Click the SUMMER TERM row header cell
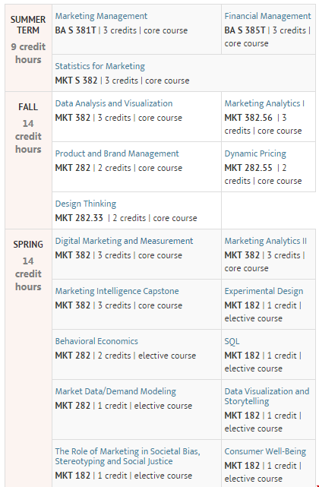The image size is (319, 487). click(x=28, y=48)
